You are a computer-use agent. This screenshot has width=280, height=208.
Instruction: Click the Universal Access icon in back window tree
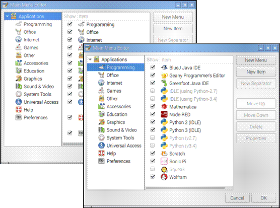click(x=19, y=102)
